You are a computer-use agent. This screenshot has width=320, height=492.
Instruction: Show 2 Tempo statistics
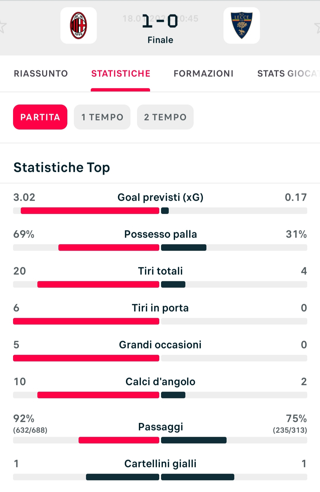[165, 117]
